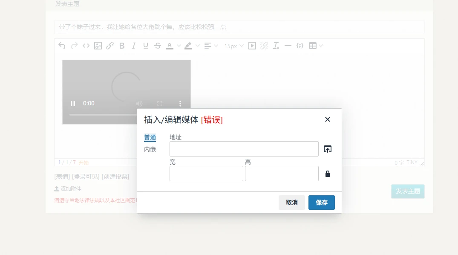Select the 普通 (general) tab
This screenshot has height=255, width=458.
tap(150, 137)
